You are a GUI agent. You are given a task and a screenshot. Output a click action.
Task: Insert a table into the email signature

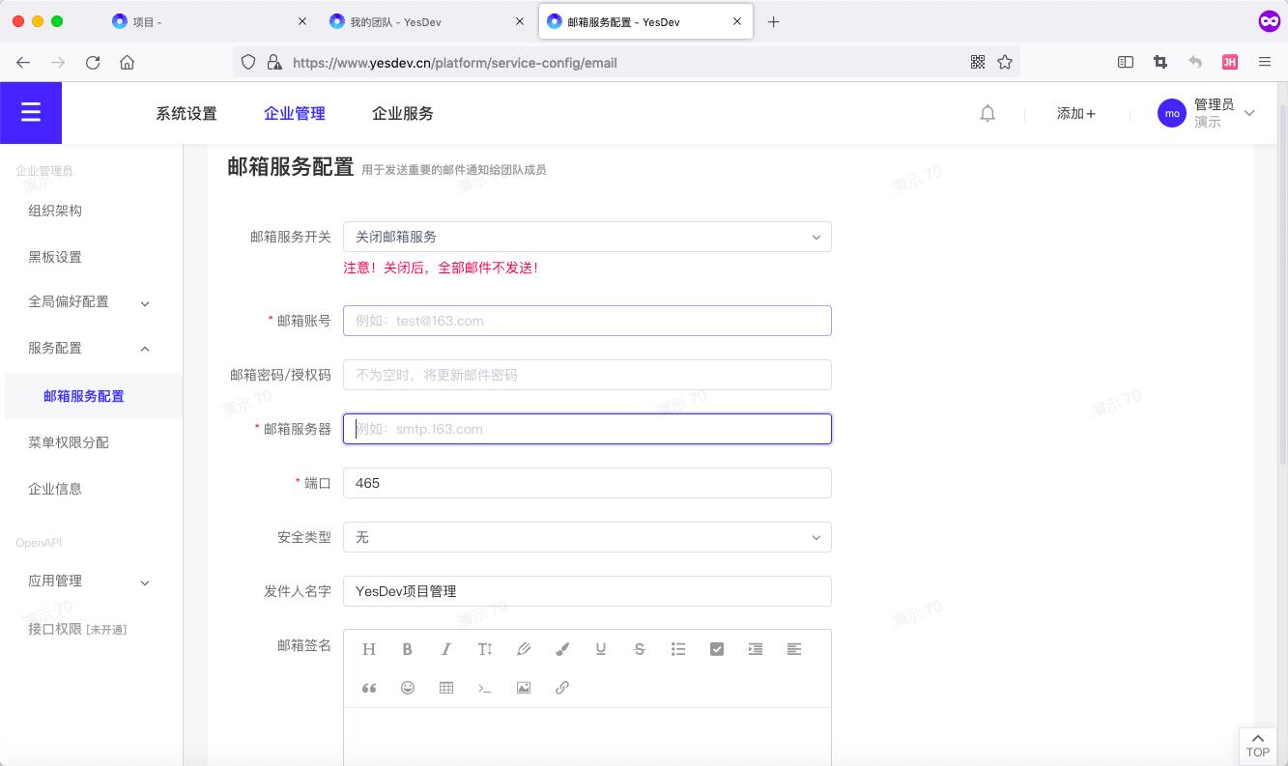[x=445, y=687]
